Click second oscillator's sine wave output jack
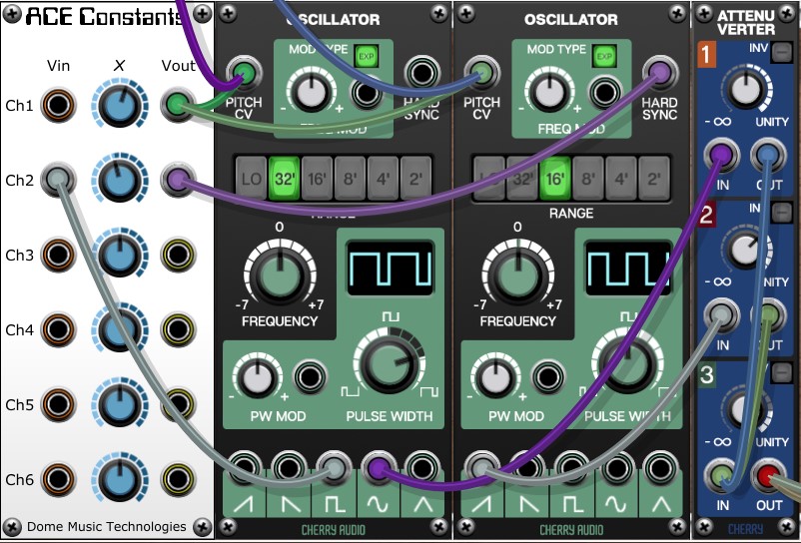Screen dimensions: 801x543 pos(616,467)
